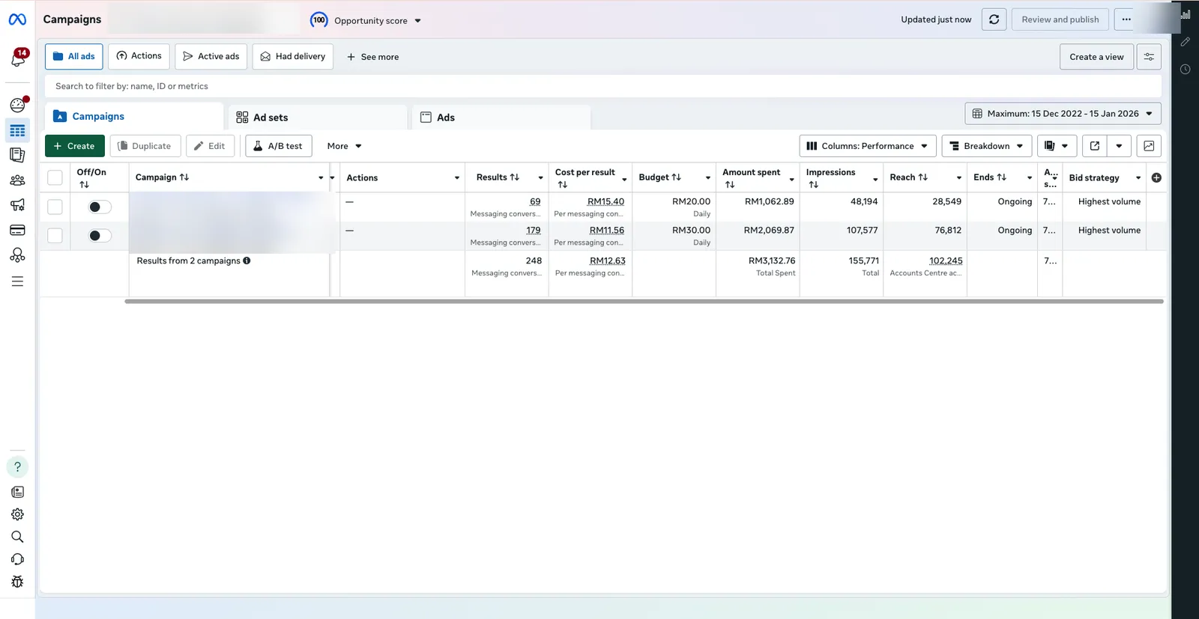
Task: Toggle the first campaign on/off switch
Action: coord(99,207)
